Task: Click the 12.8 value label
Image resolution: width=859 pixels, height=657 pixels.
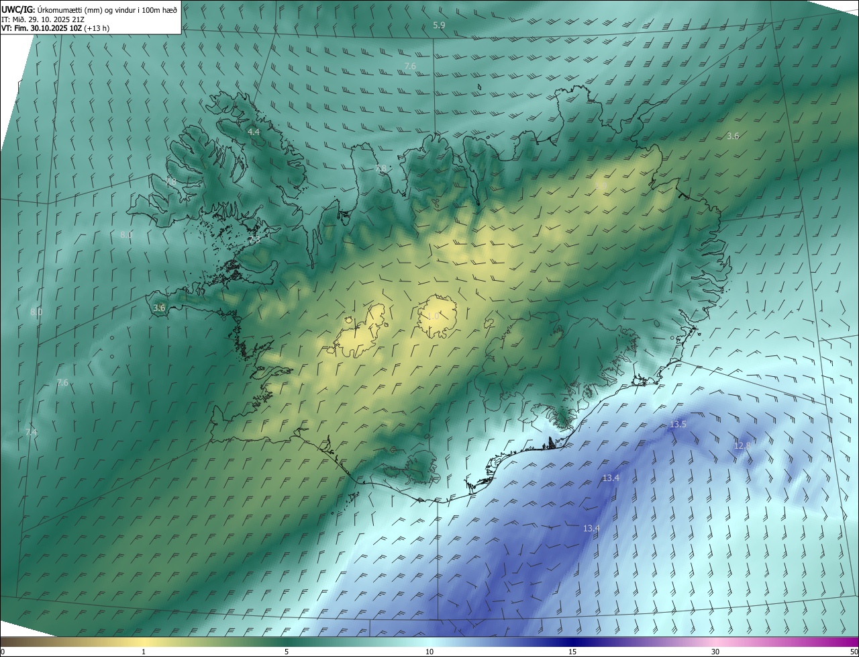Action: [x=742, y=446]
